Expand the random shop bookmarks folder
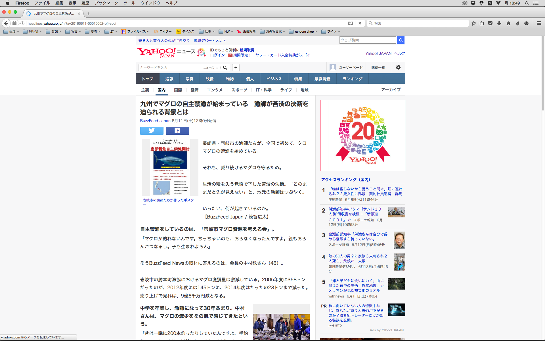The height and width of the screenshot is (341, 545). pyautogui.click(x=303, y=32)
